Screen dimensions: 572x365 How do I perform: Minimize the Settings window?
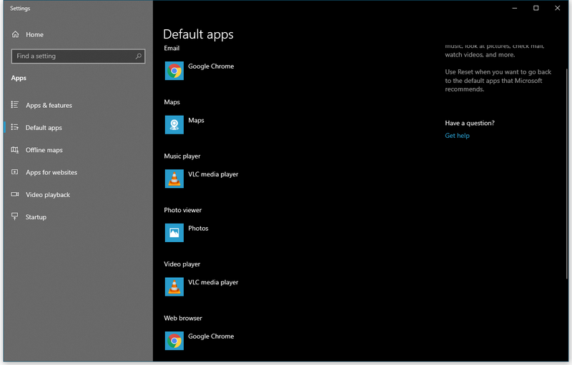coord(514,8)
